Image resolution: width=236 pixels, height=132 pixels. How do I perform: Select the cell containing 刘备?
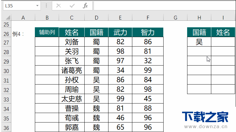tap(72, 42)
